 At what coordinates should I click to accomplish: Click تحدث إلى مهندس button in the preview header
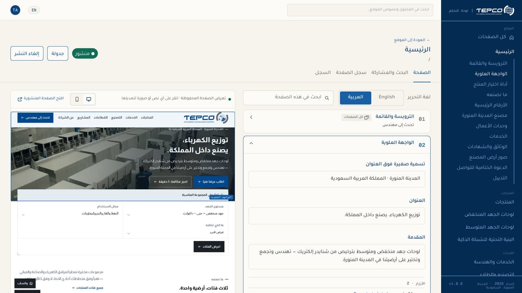35,118
